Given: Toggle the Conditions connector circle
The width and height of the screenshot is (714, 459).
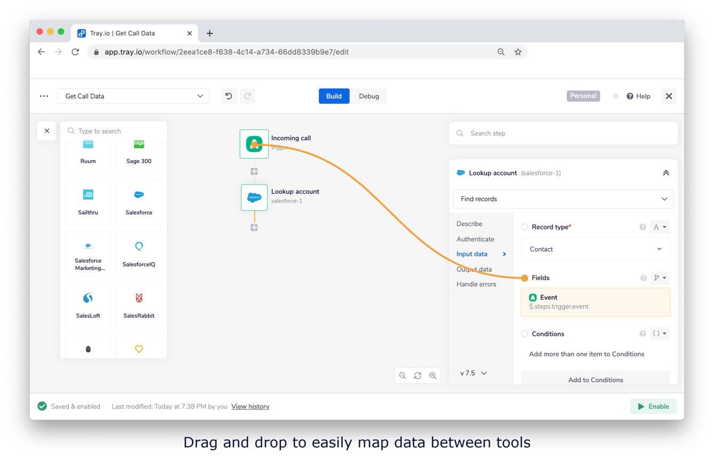Looking at the screenshot, I should click(524, 334).
